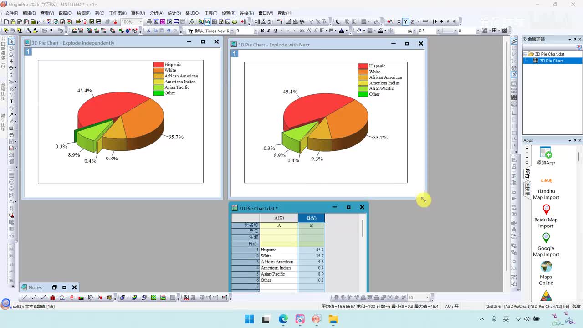Collapse the 3D Pie Chart.dat tree node
Viewport: 583px width, 328px height.
525,54
